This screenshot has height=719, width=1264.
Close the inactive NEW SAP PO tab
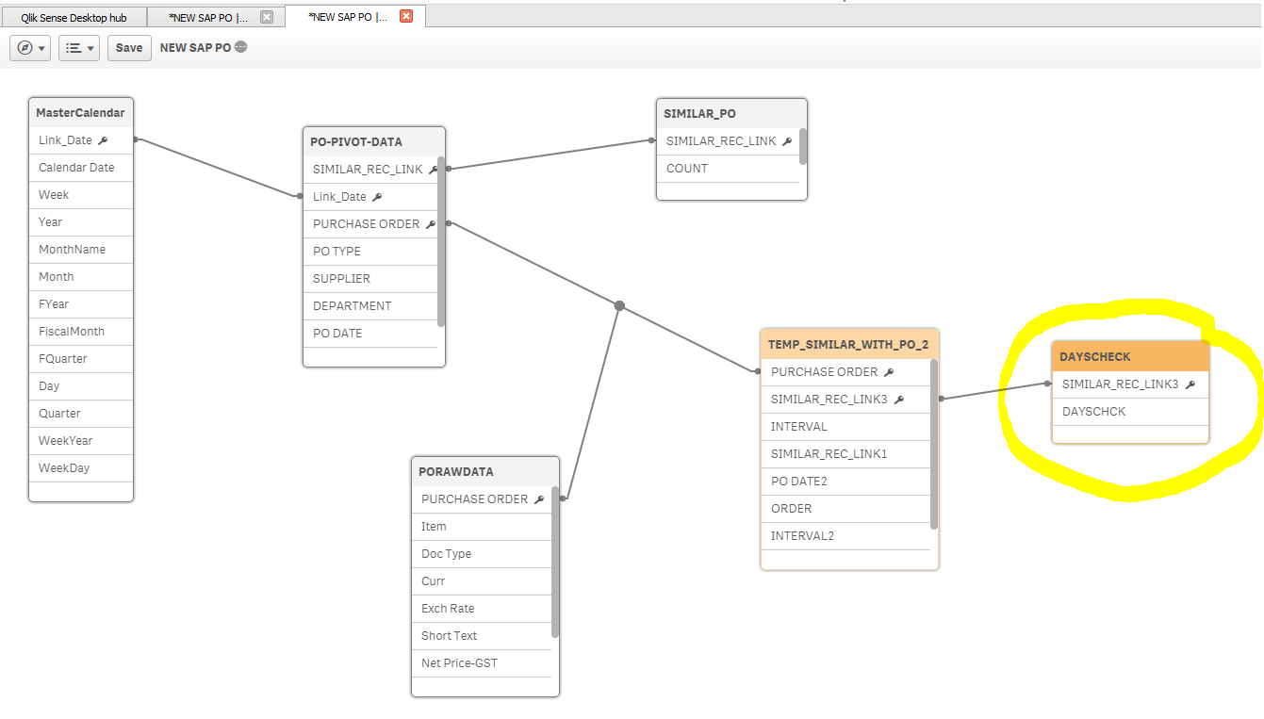click(267, 17)
